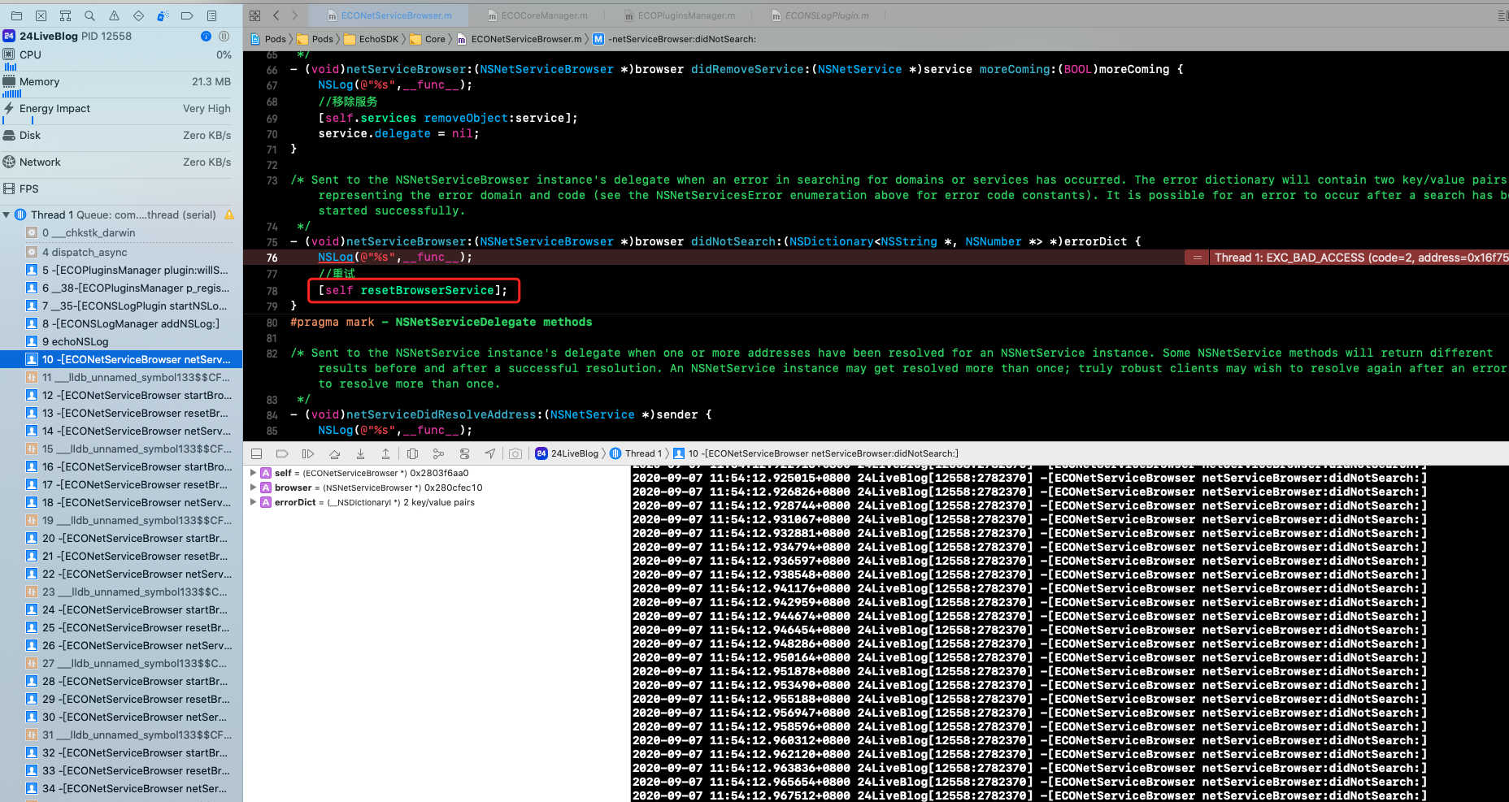This screenshot has width=1509, height=802.
Task: Expand the self variable
Action: tap(253, 473)
